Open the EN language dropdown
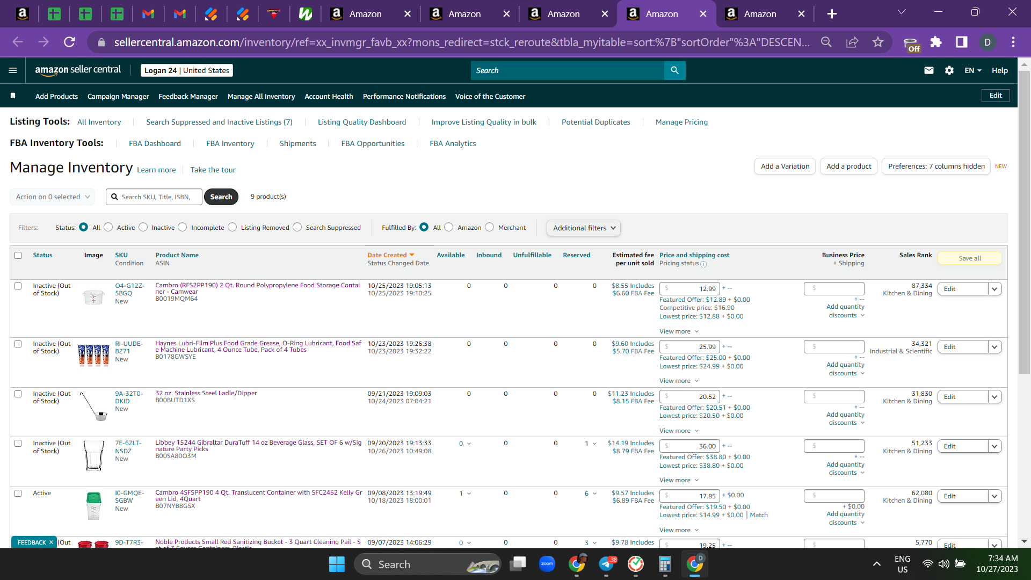The image size is (1031, 580). pos(972,70)
